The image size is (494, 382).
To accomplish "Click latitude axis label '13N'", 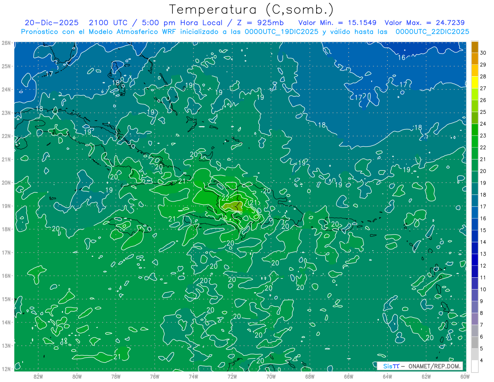I will click(6, 345).
